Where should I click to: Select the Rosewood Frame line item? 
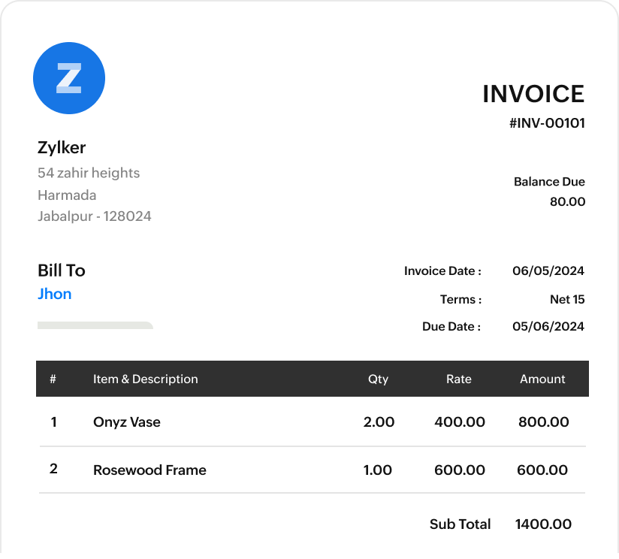click(x=149, y=470)
